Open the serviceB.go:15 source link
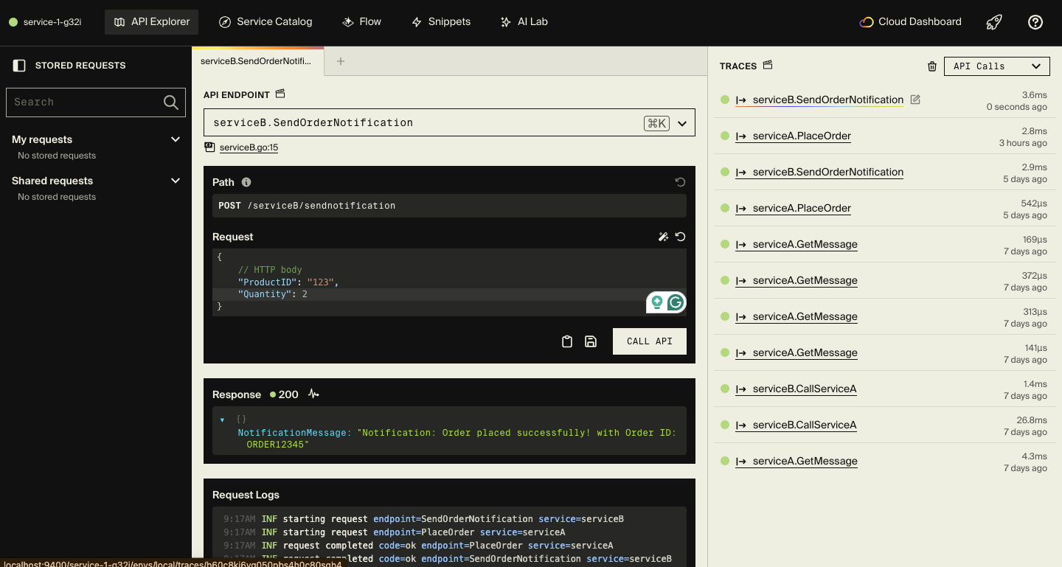 249,147
